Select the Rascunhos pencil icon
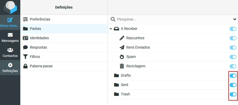Viewport: 238px width, 105px height. pyautogui.click(x=122, y=38)
